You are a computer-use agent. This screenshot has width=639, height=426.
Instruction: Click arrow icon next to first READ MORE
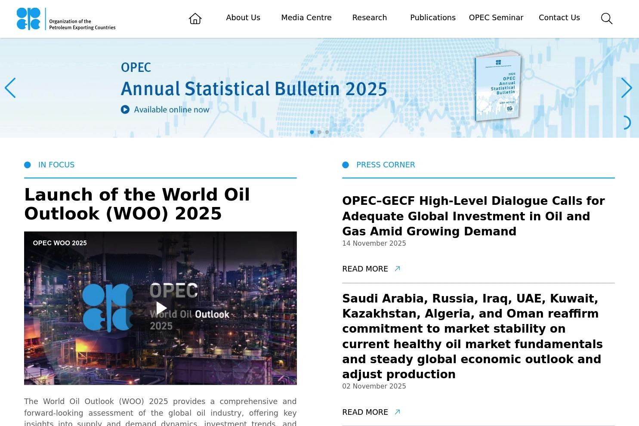[398, 269]
